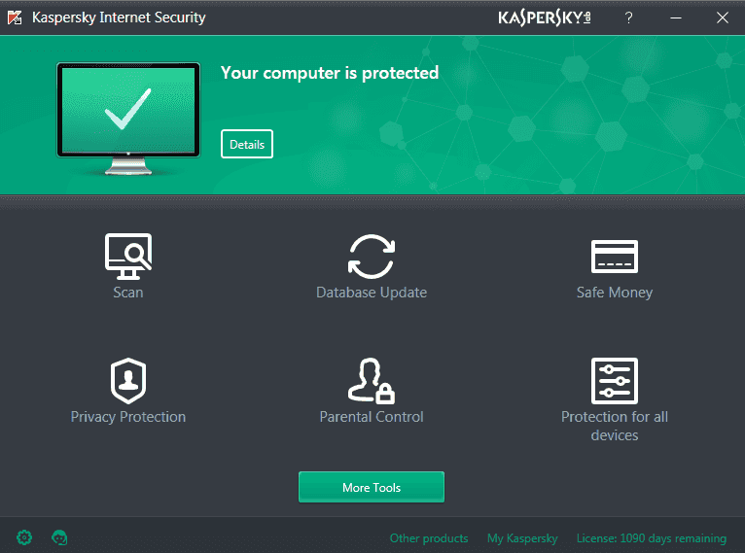The height and width of the screenshot is (553, 745).
Task: Open the Other products link
Action: [429, 538]
